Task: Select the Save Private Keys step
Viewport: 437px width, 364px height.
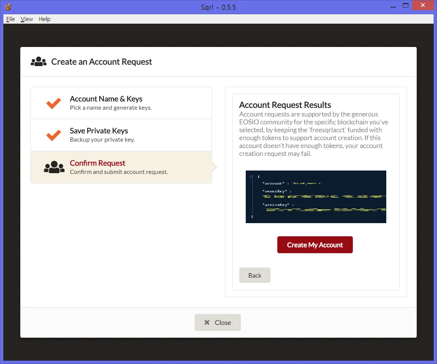Action: pyautogui.click(x=121, y=135)
